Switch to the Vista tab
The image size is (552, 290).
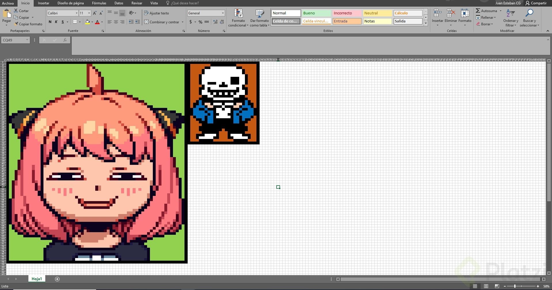pyautogui.click(x=154, y=3)
